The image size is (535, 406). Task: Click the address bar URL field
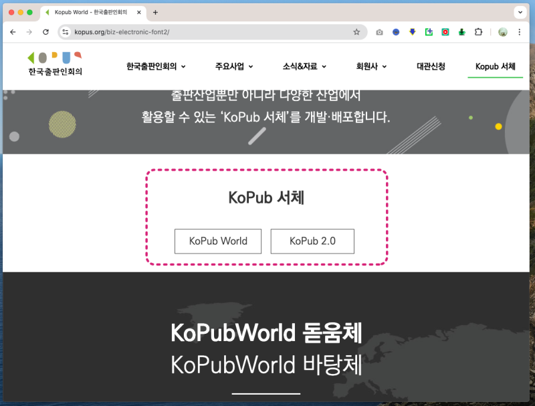point(211,32)
